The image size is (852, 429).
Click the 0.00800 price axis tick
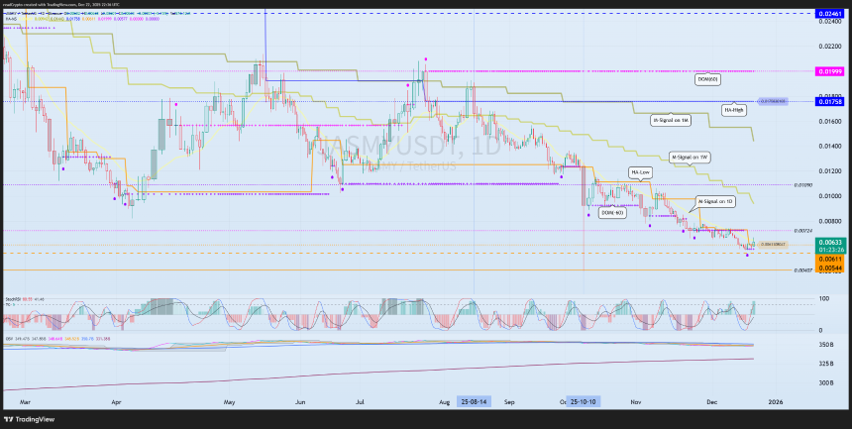pyautogui.click(x=828, y=221)
